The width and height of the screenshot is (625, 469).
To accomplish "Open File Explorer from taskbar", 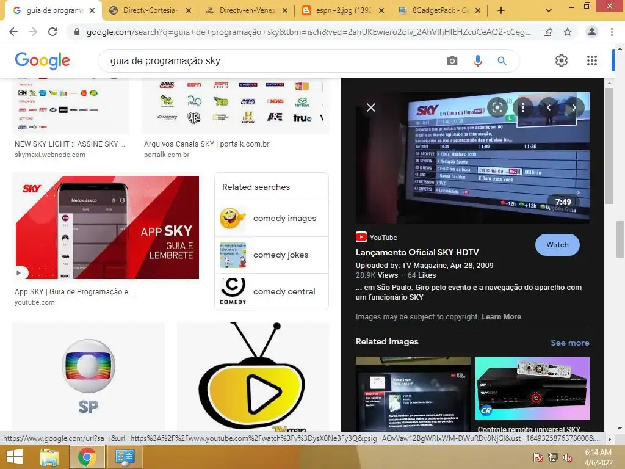I will coord(49,457).
